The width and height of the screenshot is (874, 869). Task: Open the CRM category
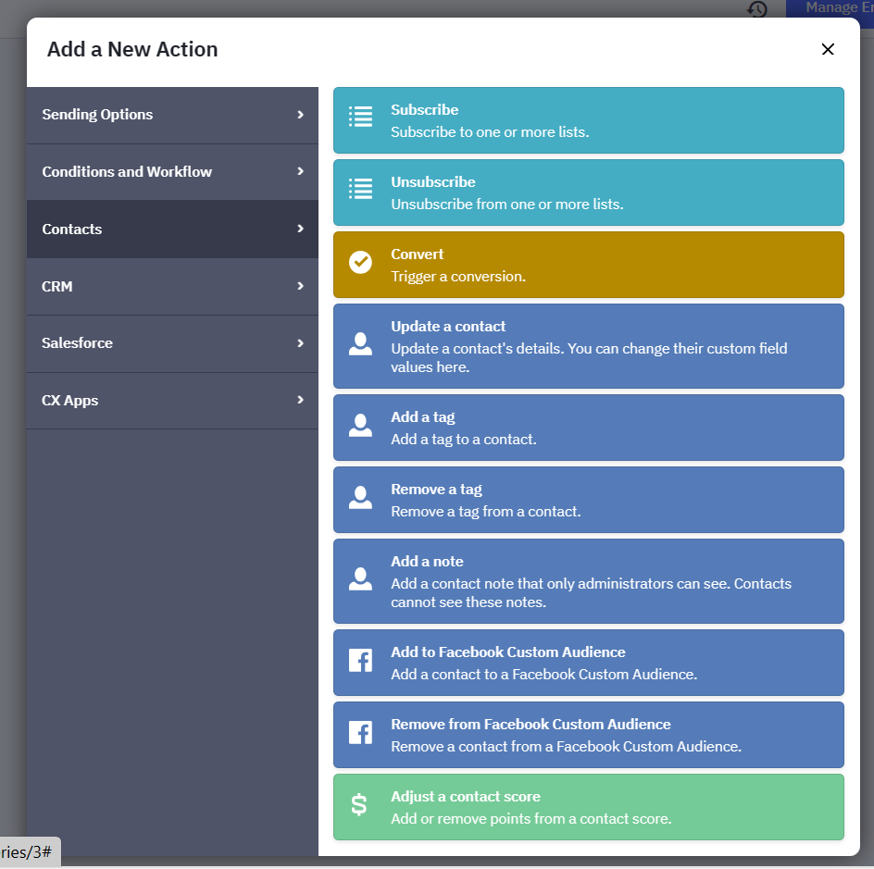[172, 286]
